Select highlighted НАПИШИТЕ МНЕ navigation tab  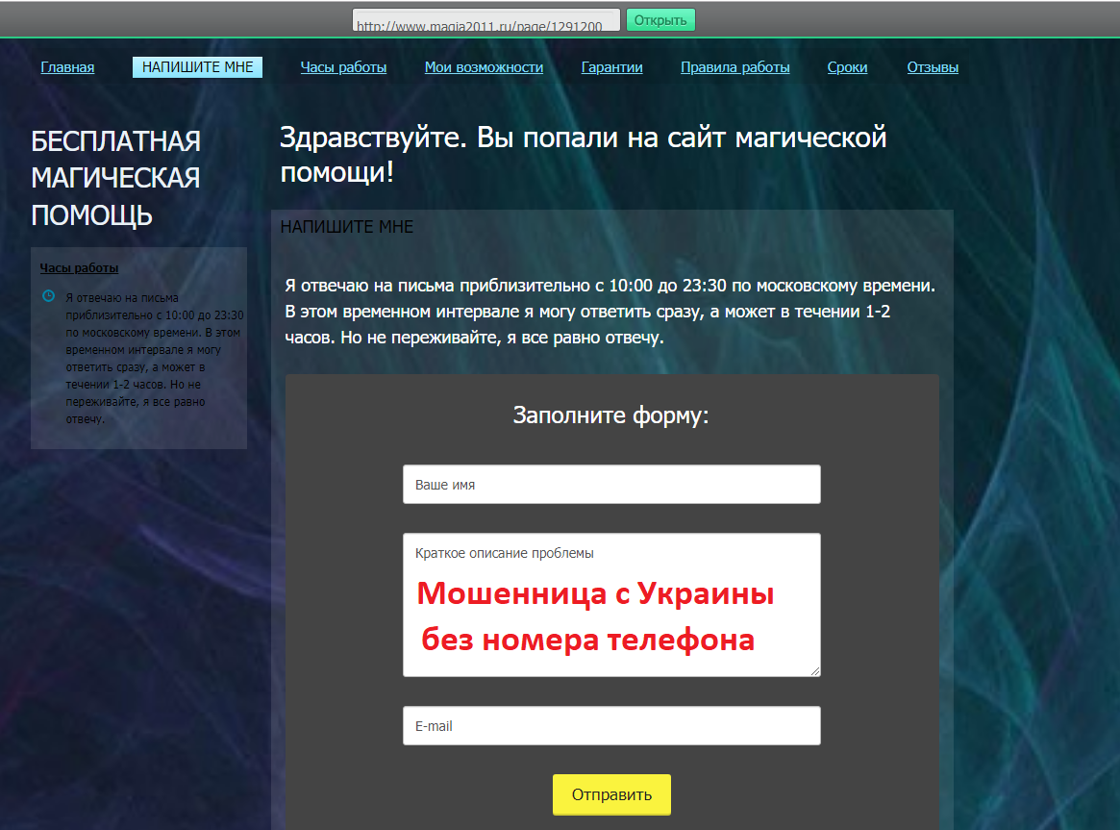(x=197, y=67)
